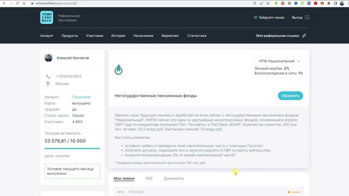This screenshot has height=196, width=349.
Task: Click the Условие текущего месяца выполнено box
Action: pyautogui.click(x=72, y=171)
